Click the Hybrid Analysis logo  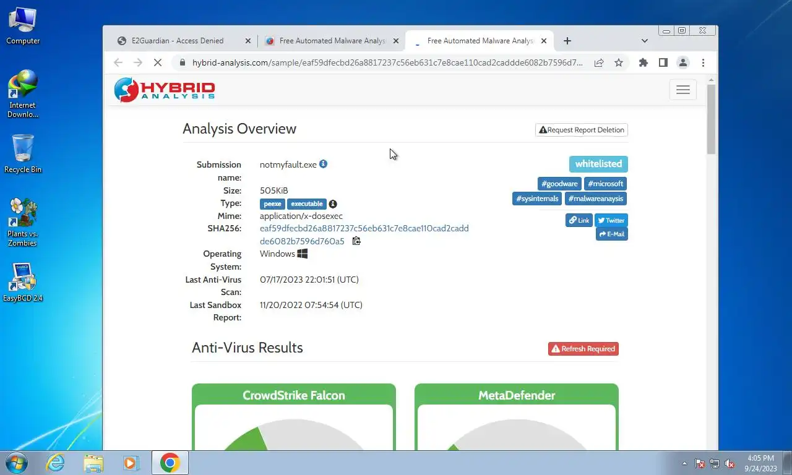tap(165, 90)
